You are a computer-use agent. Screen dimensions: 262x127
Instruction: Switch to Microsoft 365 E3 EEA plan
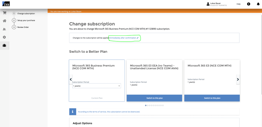click(154, 98)
